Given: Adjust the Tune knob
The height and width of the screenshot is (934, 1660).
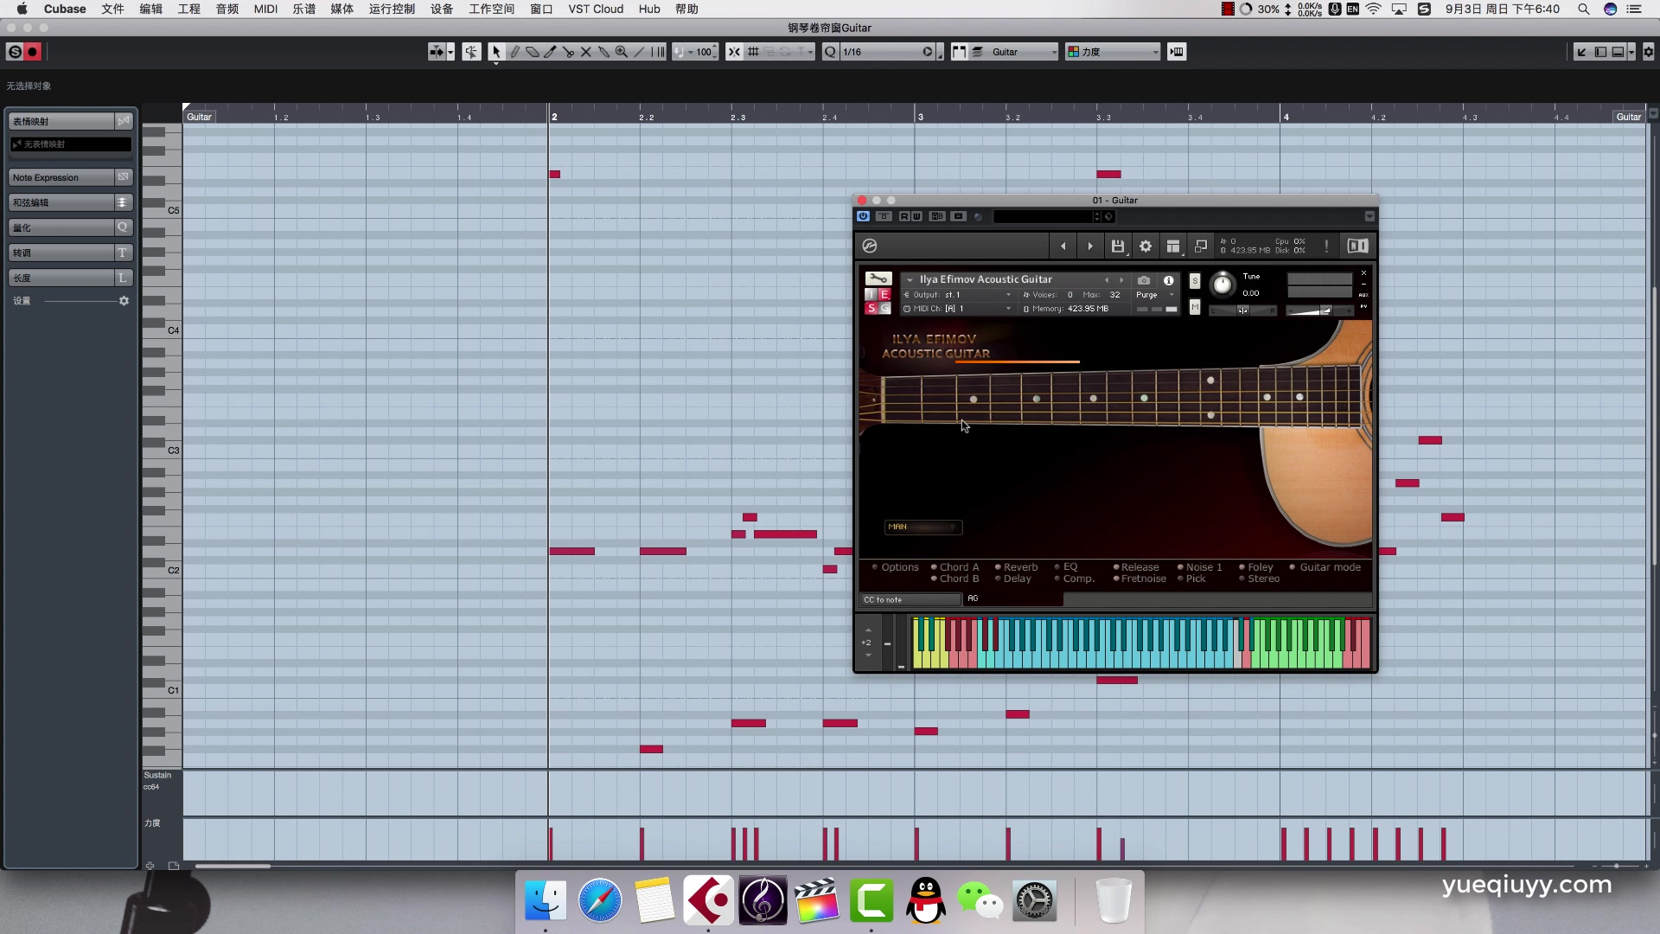Looking at the screenshot, I should [1223, 285].
